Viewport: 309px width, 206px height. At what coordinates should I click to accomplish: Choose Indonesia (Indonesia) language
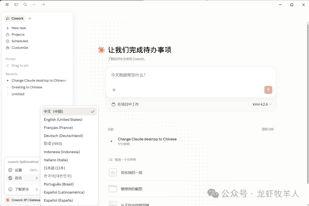tap(69, 152)
